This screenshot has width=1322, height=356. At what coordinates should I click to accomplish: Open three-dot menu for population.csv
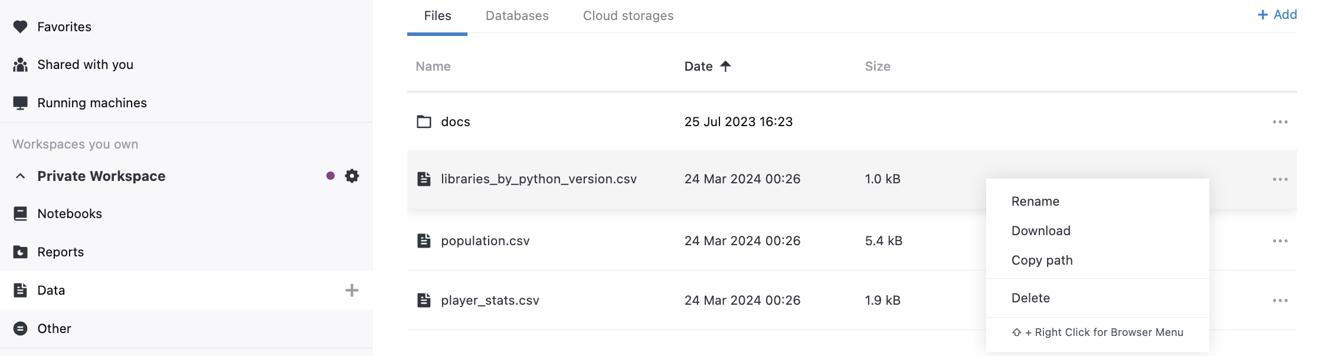(1280, 241)
